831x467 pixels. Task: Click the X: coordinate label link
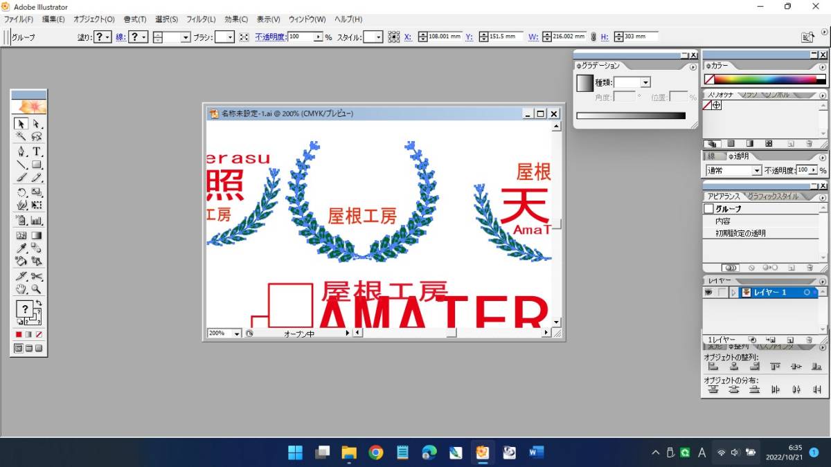[408, 37]
